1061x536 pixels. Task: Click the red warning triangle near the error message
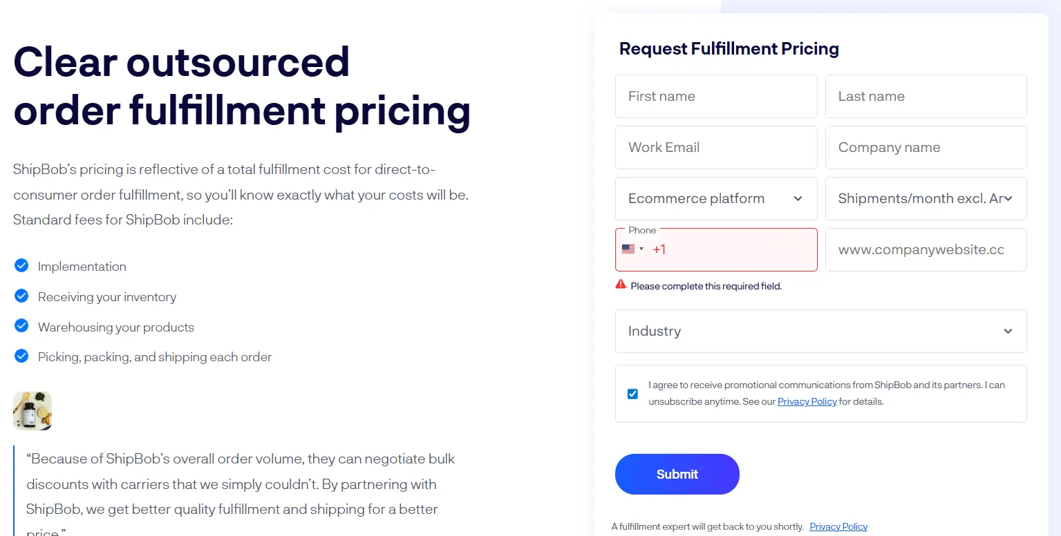click(621, 284)
